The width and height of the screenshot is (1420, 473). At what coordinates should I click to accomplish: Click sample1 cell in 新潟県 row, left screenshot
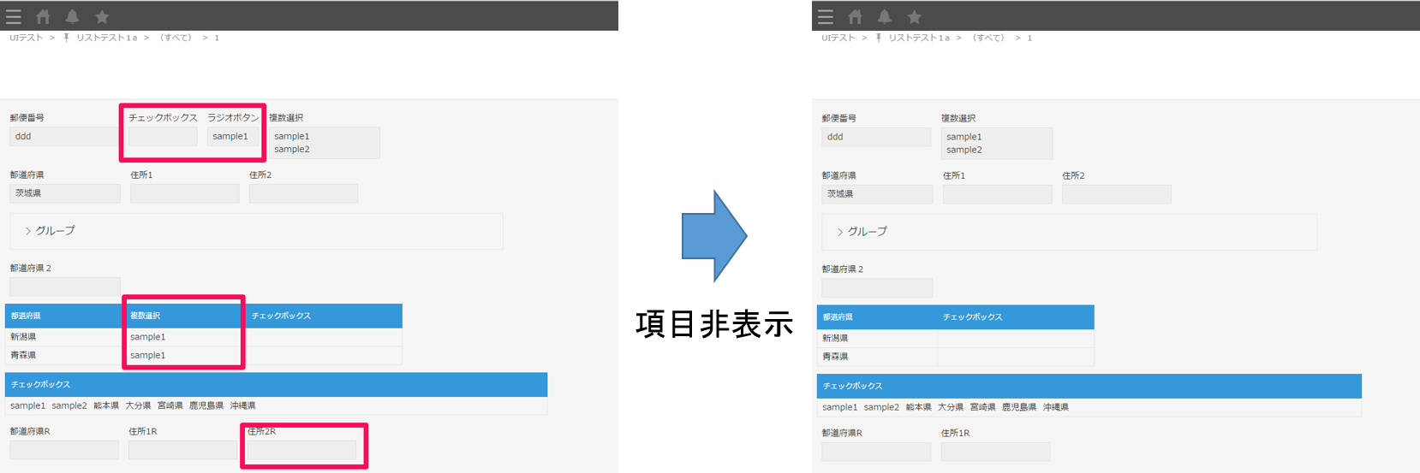tap(185, 337)
